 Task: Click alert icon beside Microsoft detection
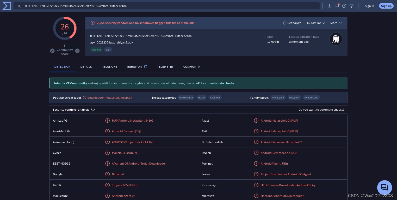pyautogui.click(x=256, y=196)
